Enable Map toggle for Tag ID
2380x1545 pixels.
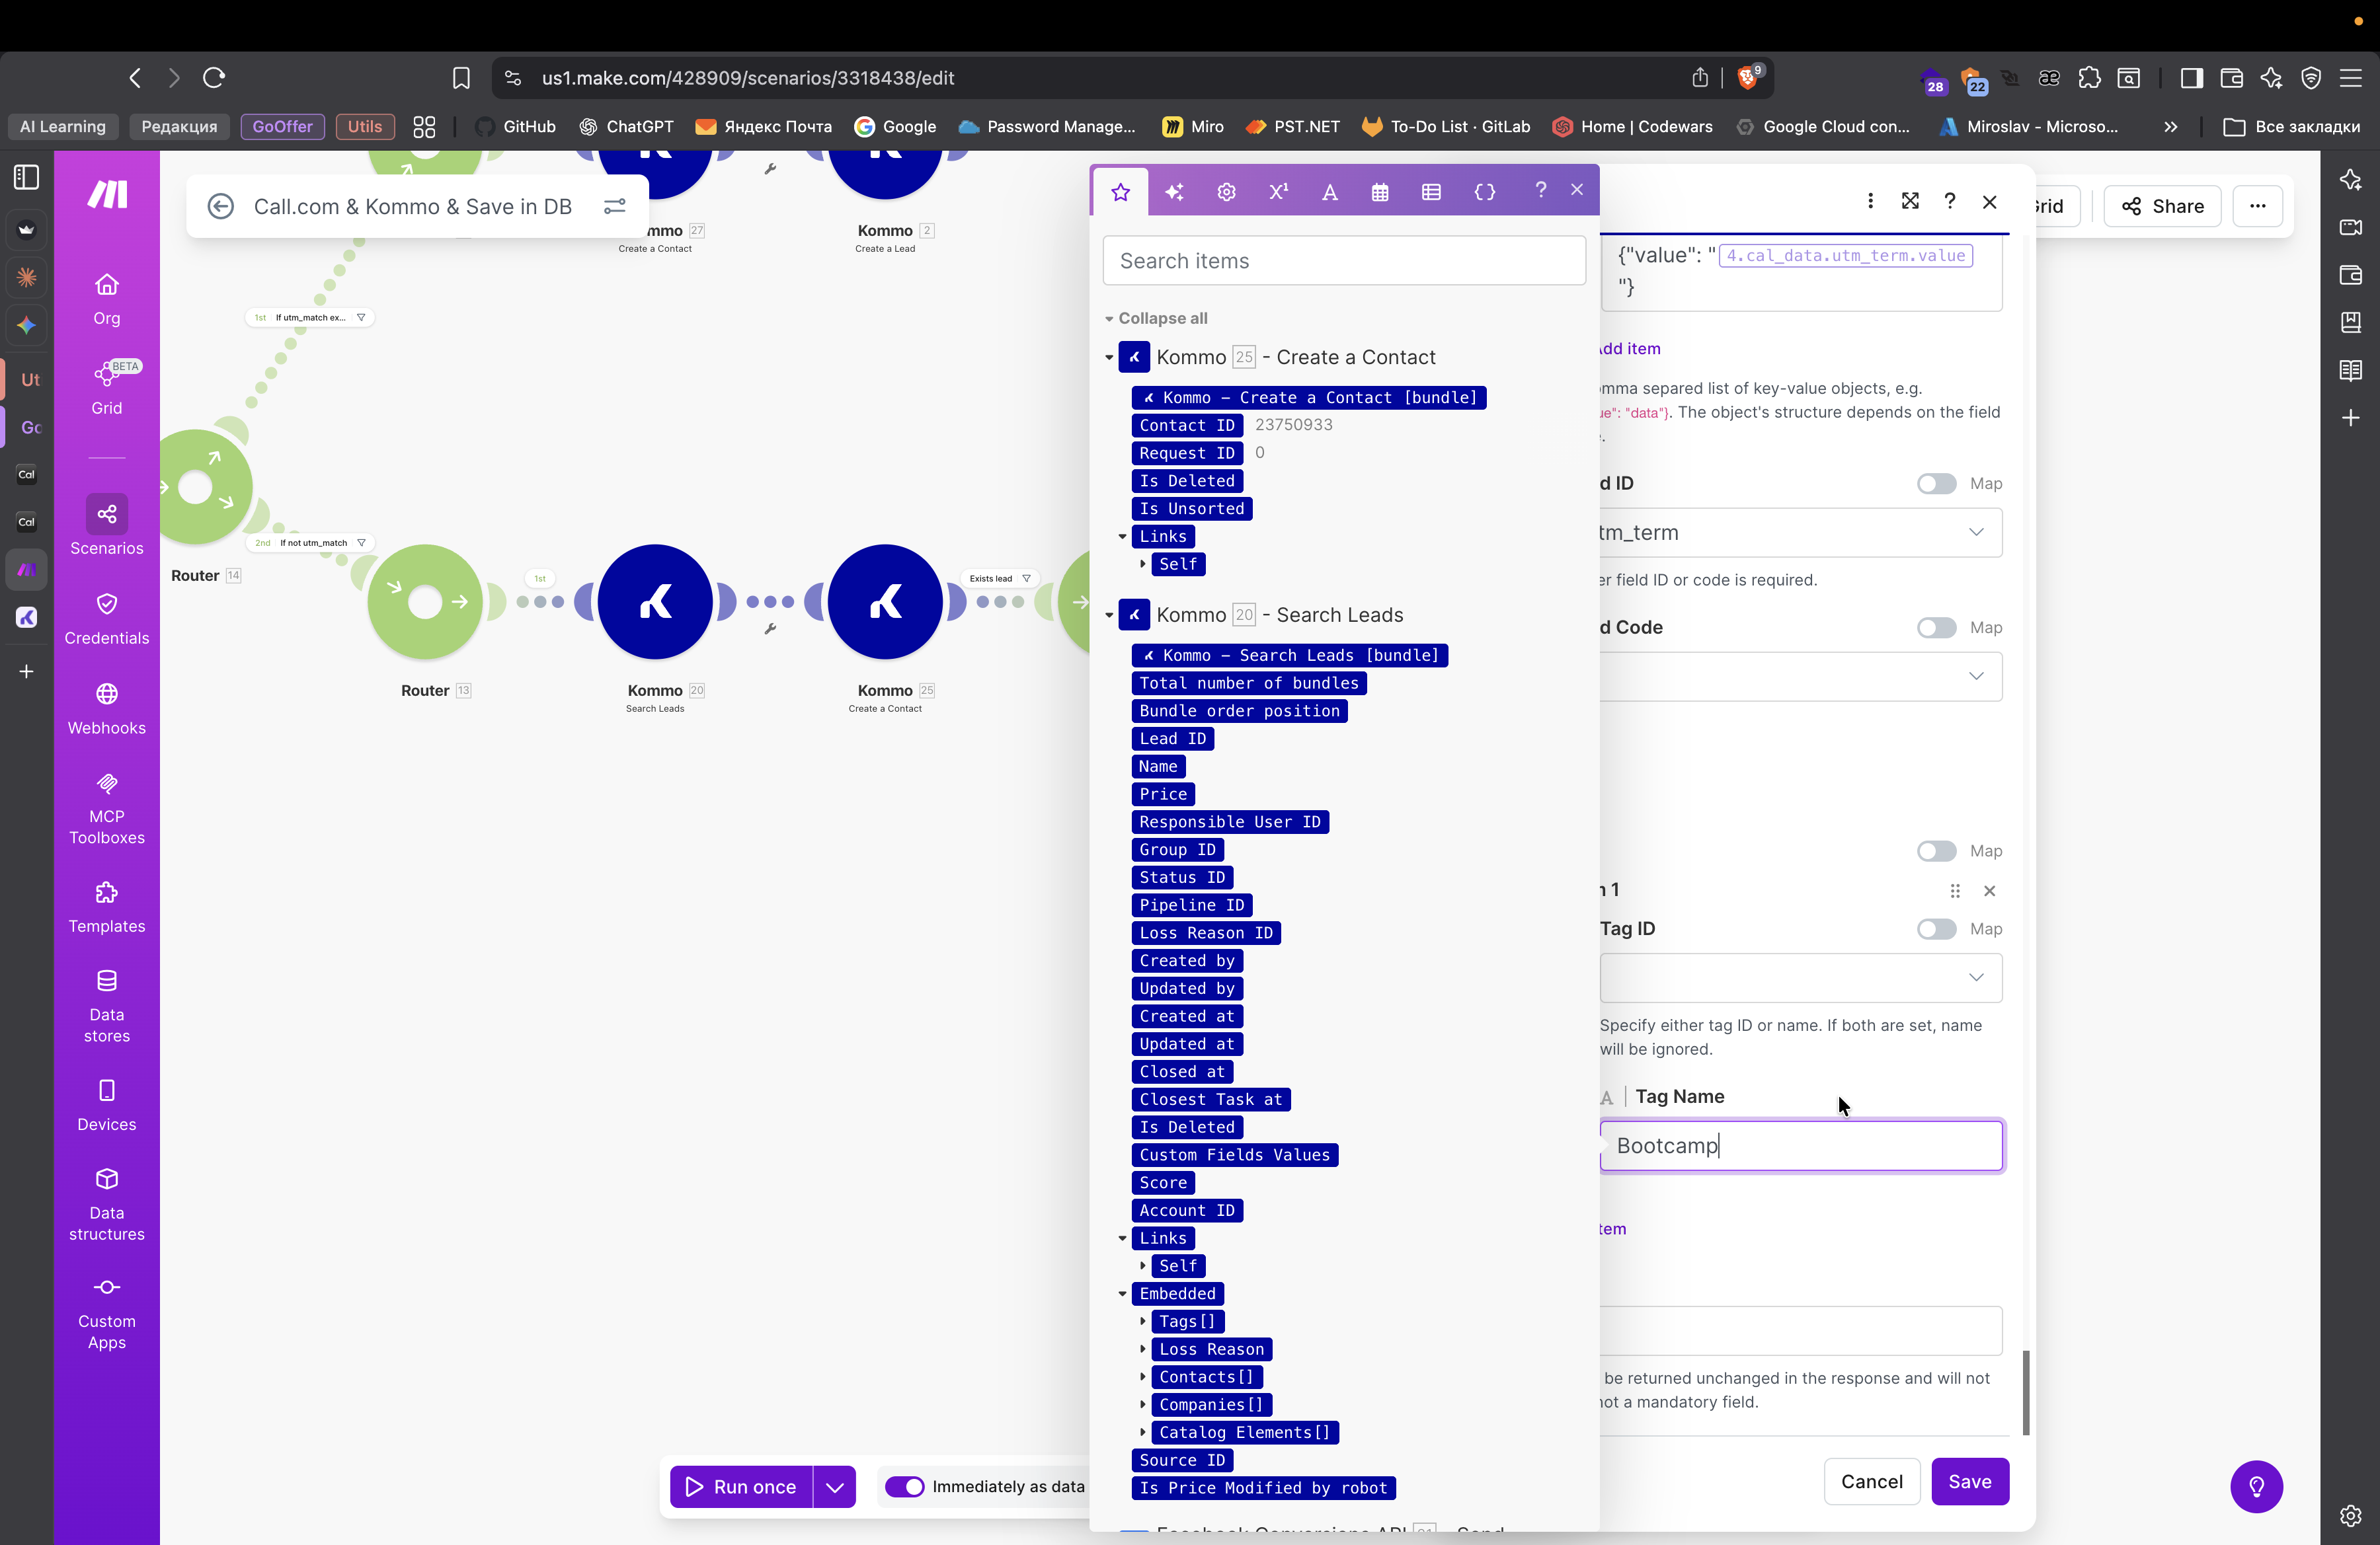pos(1936,928)
